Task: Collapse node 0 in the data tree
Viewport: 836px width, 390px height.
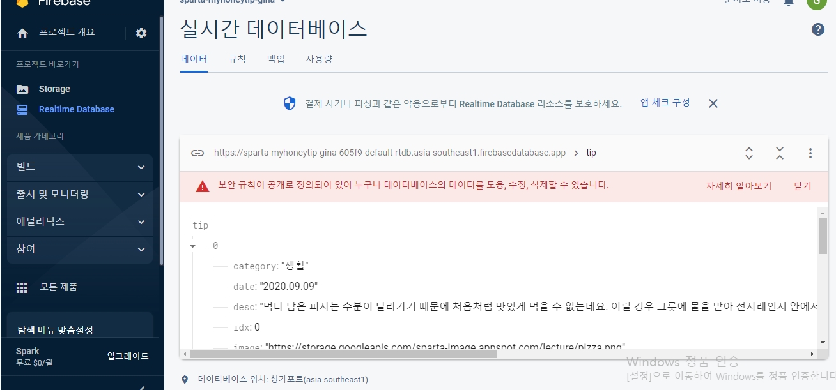Action: point(192,246)
